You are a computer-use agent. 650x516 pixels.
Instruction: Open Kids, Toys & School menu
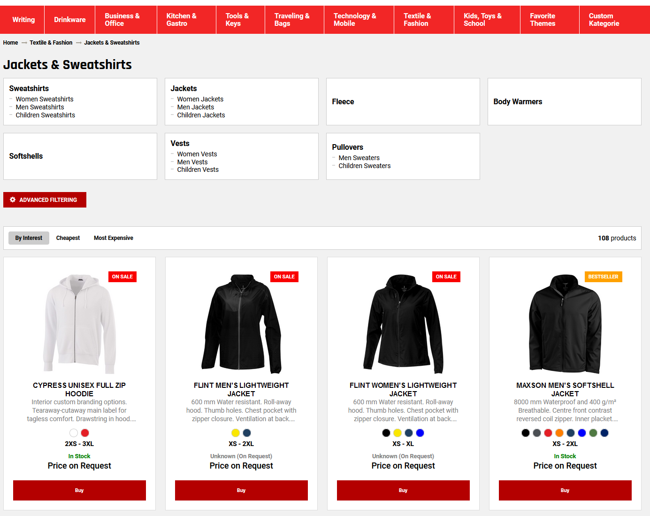click(487, 20)
